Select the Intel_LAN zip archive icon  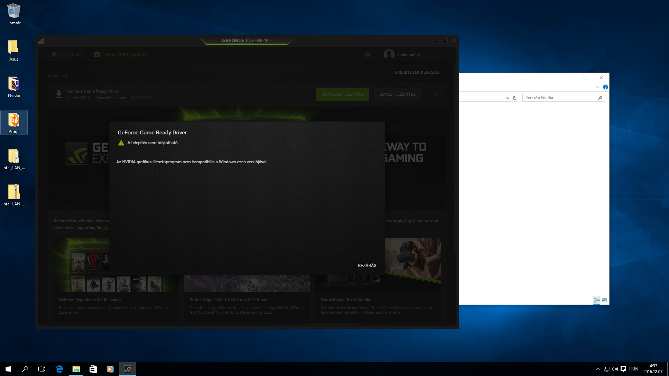click(x=14, y=195)
